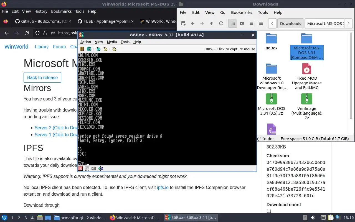Viewport: 355px width, 222px height.
Task: Switch file manager to icon view
Action: coord(233,23)
